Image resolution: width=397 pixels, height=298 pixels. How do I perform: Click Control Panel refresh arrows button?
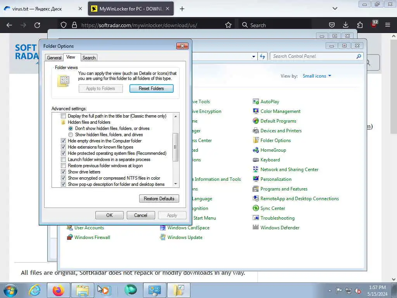[x=262, y=57]
